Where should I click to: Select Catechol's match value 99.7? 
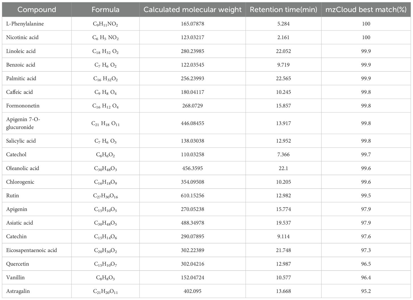[x=366, y=154]
